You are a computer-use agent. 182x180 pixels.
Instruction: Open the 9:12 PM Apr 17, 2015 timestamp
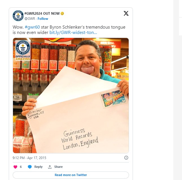pyautogui.click(x=29, y=158)
